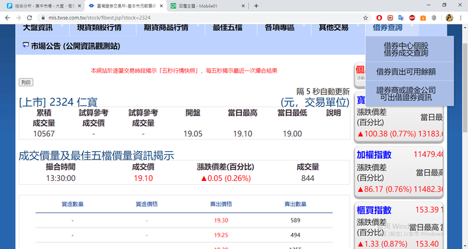Close the 技術分析 tab
The width and height of the screenshot is (468, 249).
coord(79,6)
